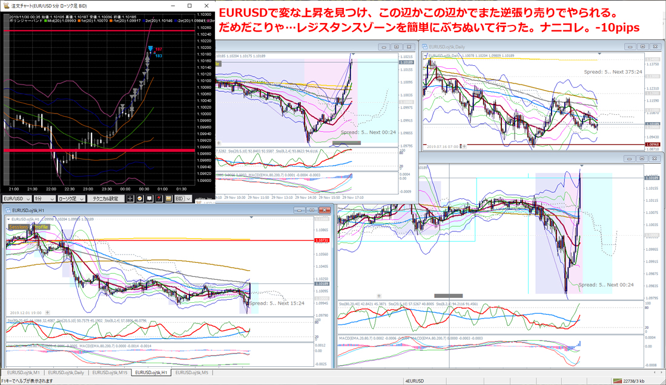Switch to the EURUSD.oj5k,M1 tab
This screenshot has width=666, height=385.
tap(23, 373)
